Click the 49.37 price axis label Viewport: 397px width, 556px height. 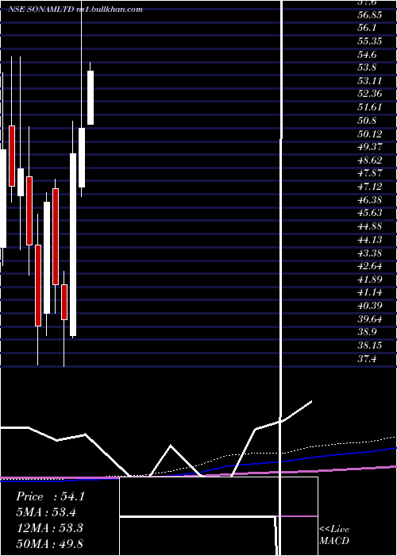(370, 147)
